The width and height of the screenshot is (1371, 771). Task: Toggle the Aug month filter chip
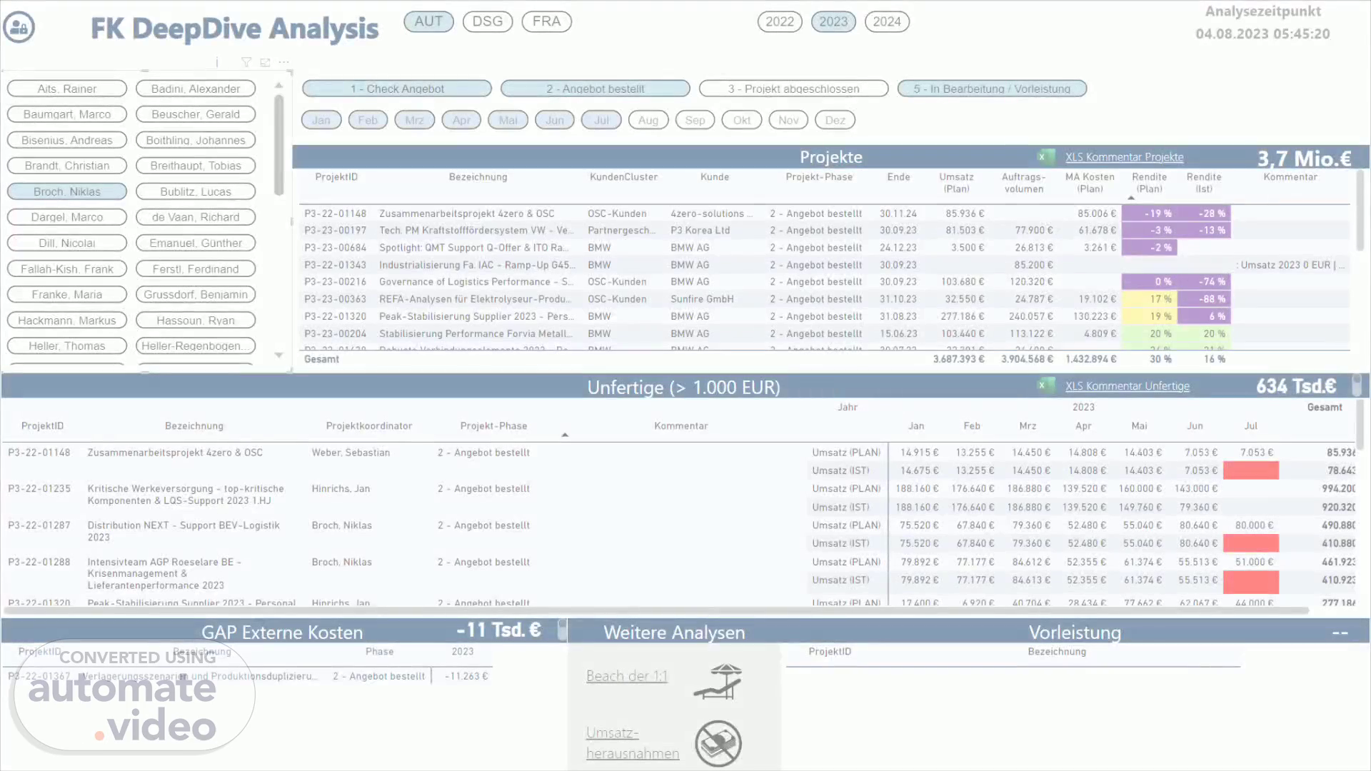[648, 120]
